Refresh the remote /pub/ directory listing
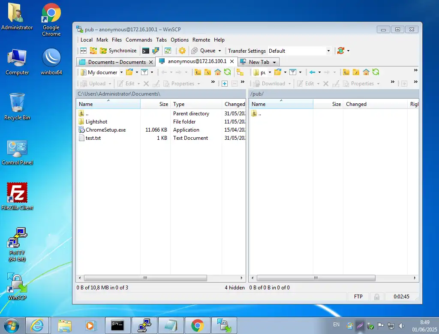This screenshot has width=439, height=334. [376, 72]
